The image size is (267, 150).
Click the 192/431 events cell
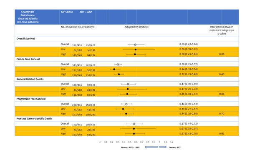pyautogui.click(x=77, y=45)
